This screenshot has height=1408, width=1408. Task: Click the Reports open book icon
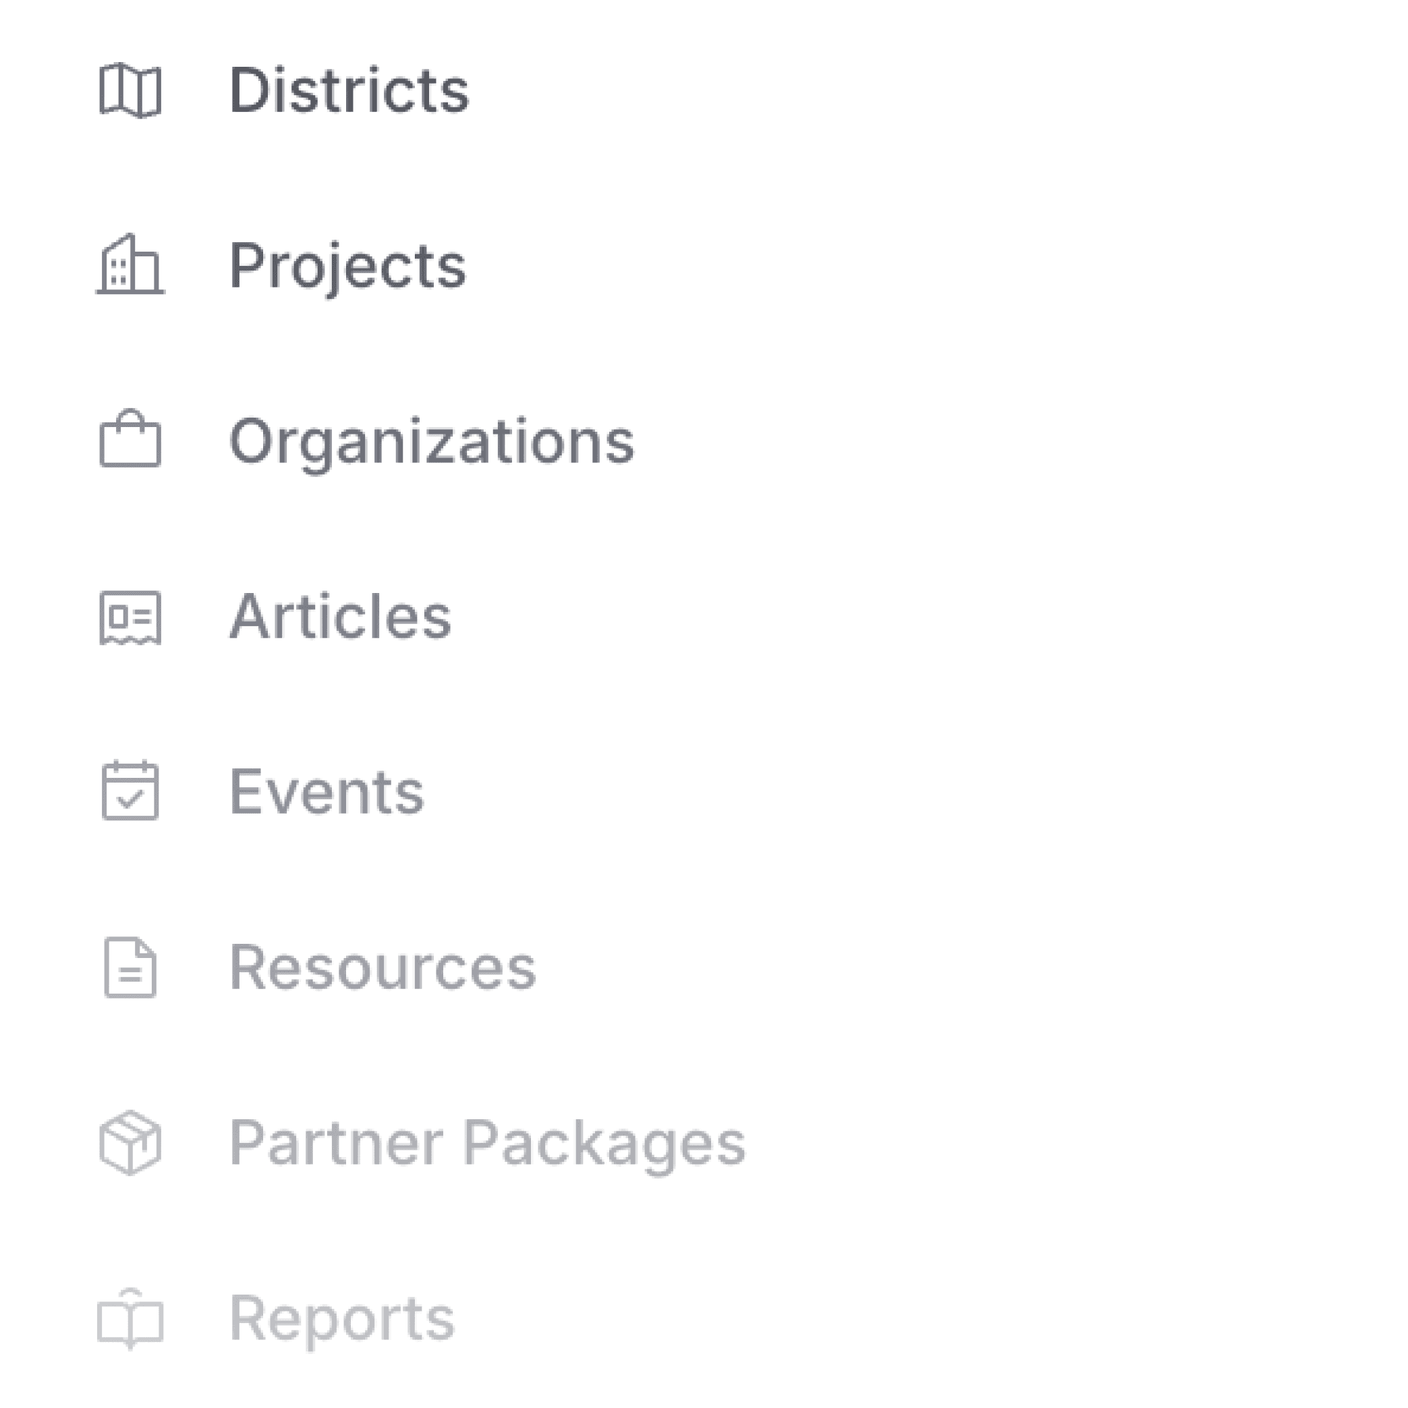pyautogui.click(x=130, y=1319)
